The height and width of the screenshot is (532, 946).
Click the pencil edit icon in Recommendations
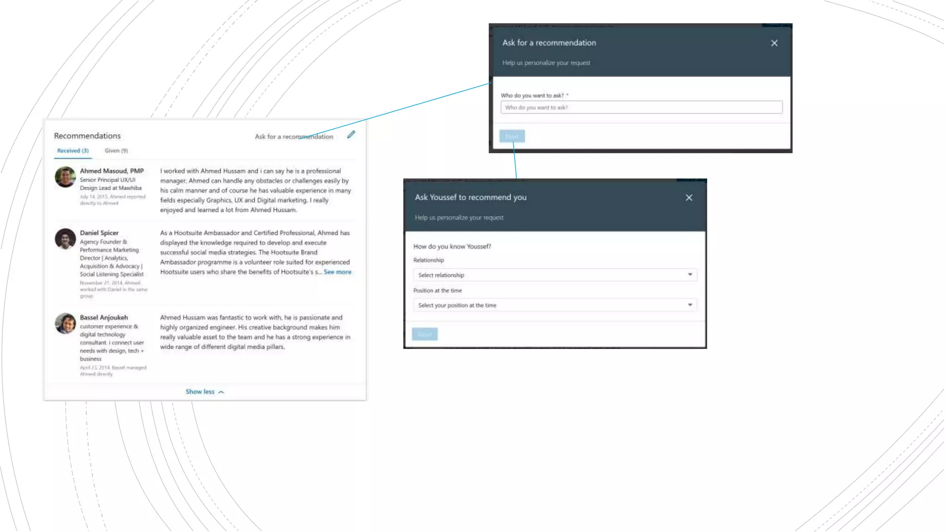pos(351,135)
